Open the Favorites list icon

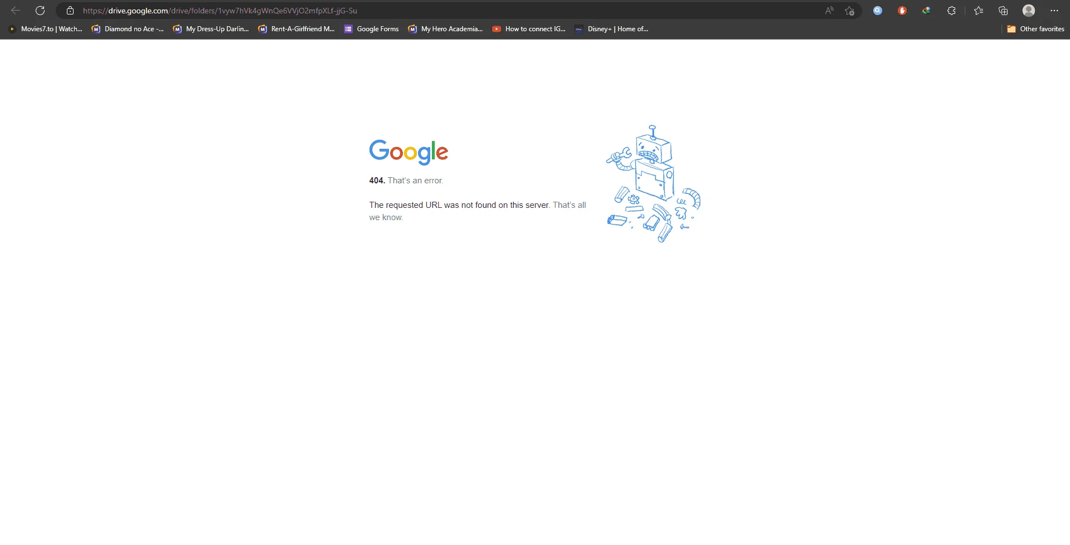click(979, 11)
